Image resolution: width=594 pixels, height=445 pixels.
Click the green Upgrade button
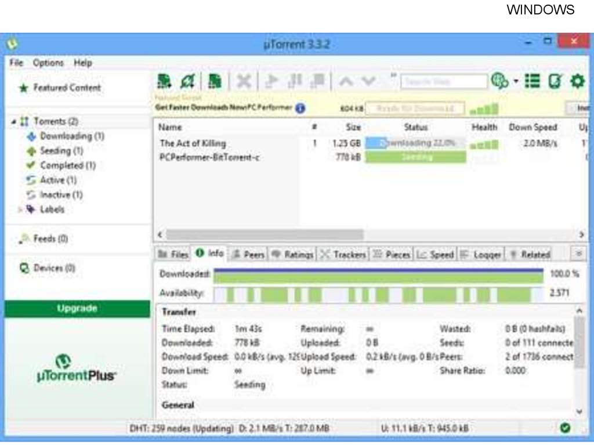click(77, 309)
